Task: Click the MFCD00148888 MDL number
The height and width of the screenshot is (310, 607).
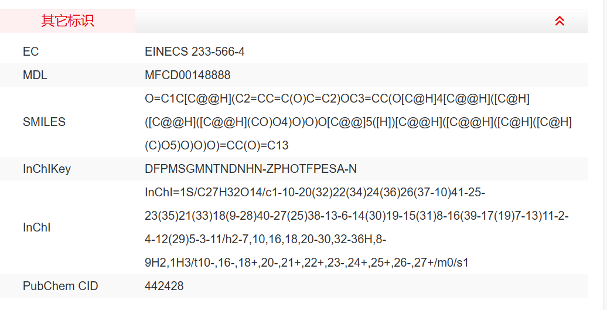Action: tap(187, 75)
